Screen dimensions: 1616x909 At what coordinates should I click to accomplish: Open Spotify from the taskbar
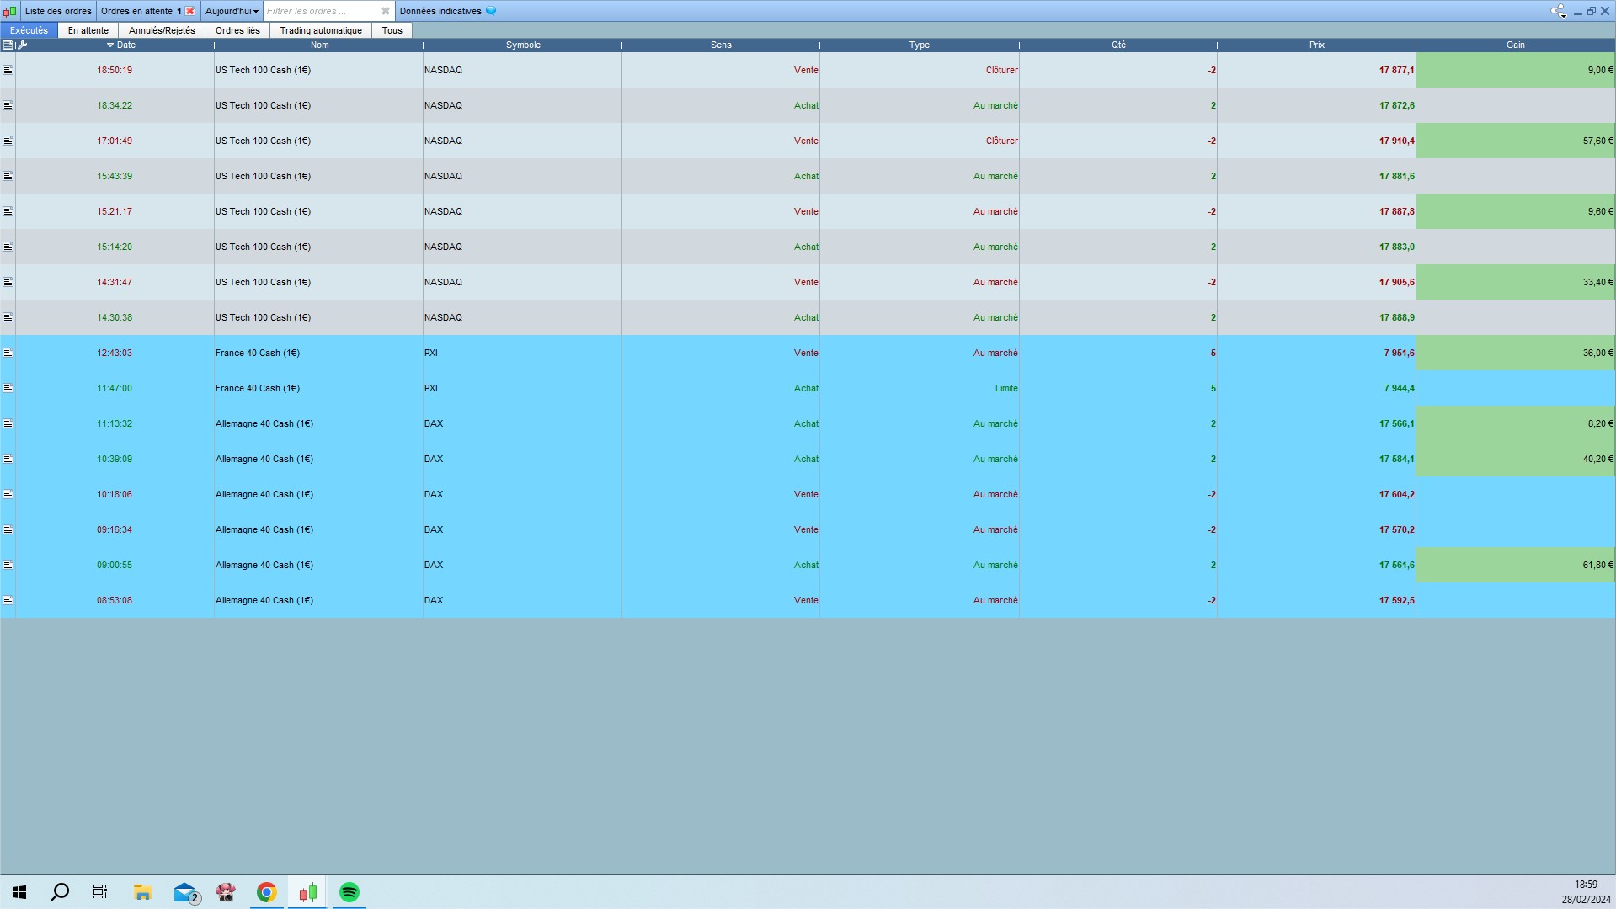point(349,892)
